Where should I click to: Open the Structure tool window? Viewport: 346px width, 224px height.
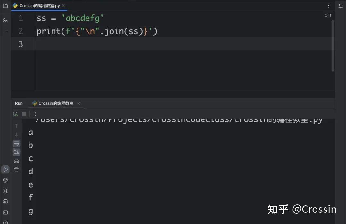coord(5,20)
